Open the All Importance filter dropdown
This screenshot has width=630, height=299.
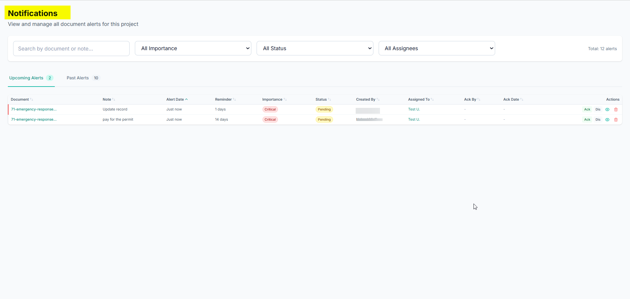click(x=193, y=48)
